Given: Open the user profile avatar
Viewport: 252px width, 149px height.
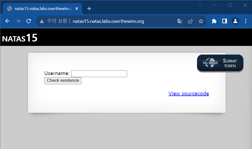Looking at the screenshot, I should (235, 21).
